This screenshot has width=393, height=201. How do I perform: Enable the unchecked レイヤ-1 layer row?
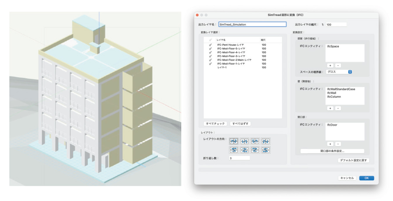210,68
